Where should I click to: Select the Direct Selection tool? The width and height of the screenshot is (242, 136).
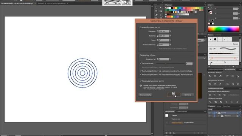(161, 8)
